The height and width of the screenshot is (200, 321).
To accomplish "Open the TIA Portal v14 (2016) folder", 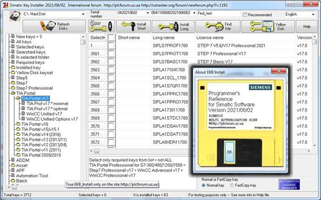I will [x=41, y=134].
